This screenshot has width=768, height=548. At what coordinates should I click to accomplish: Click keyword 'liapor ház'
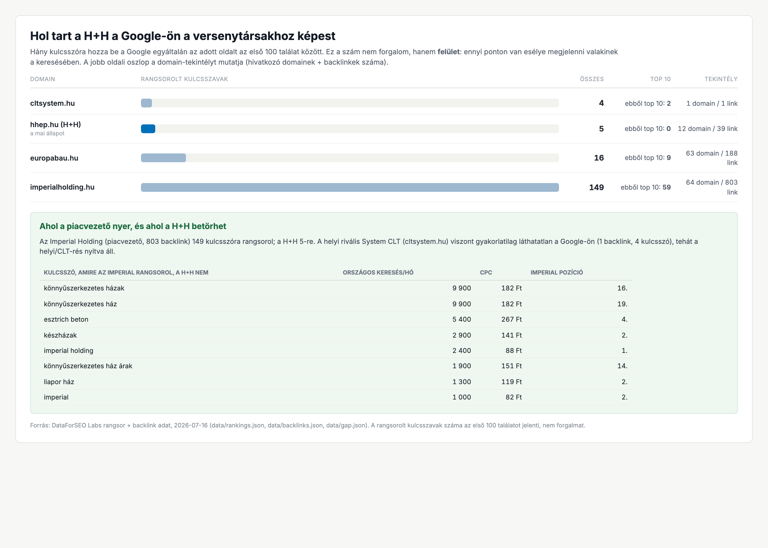click(59, 382)
